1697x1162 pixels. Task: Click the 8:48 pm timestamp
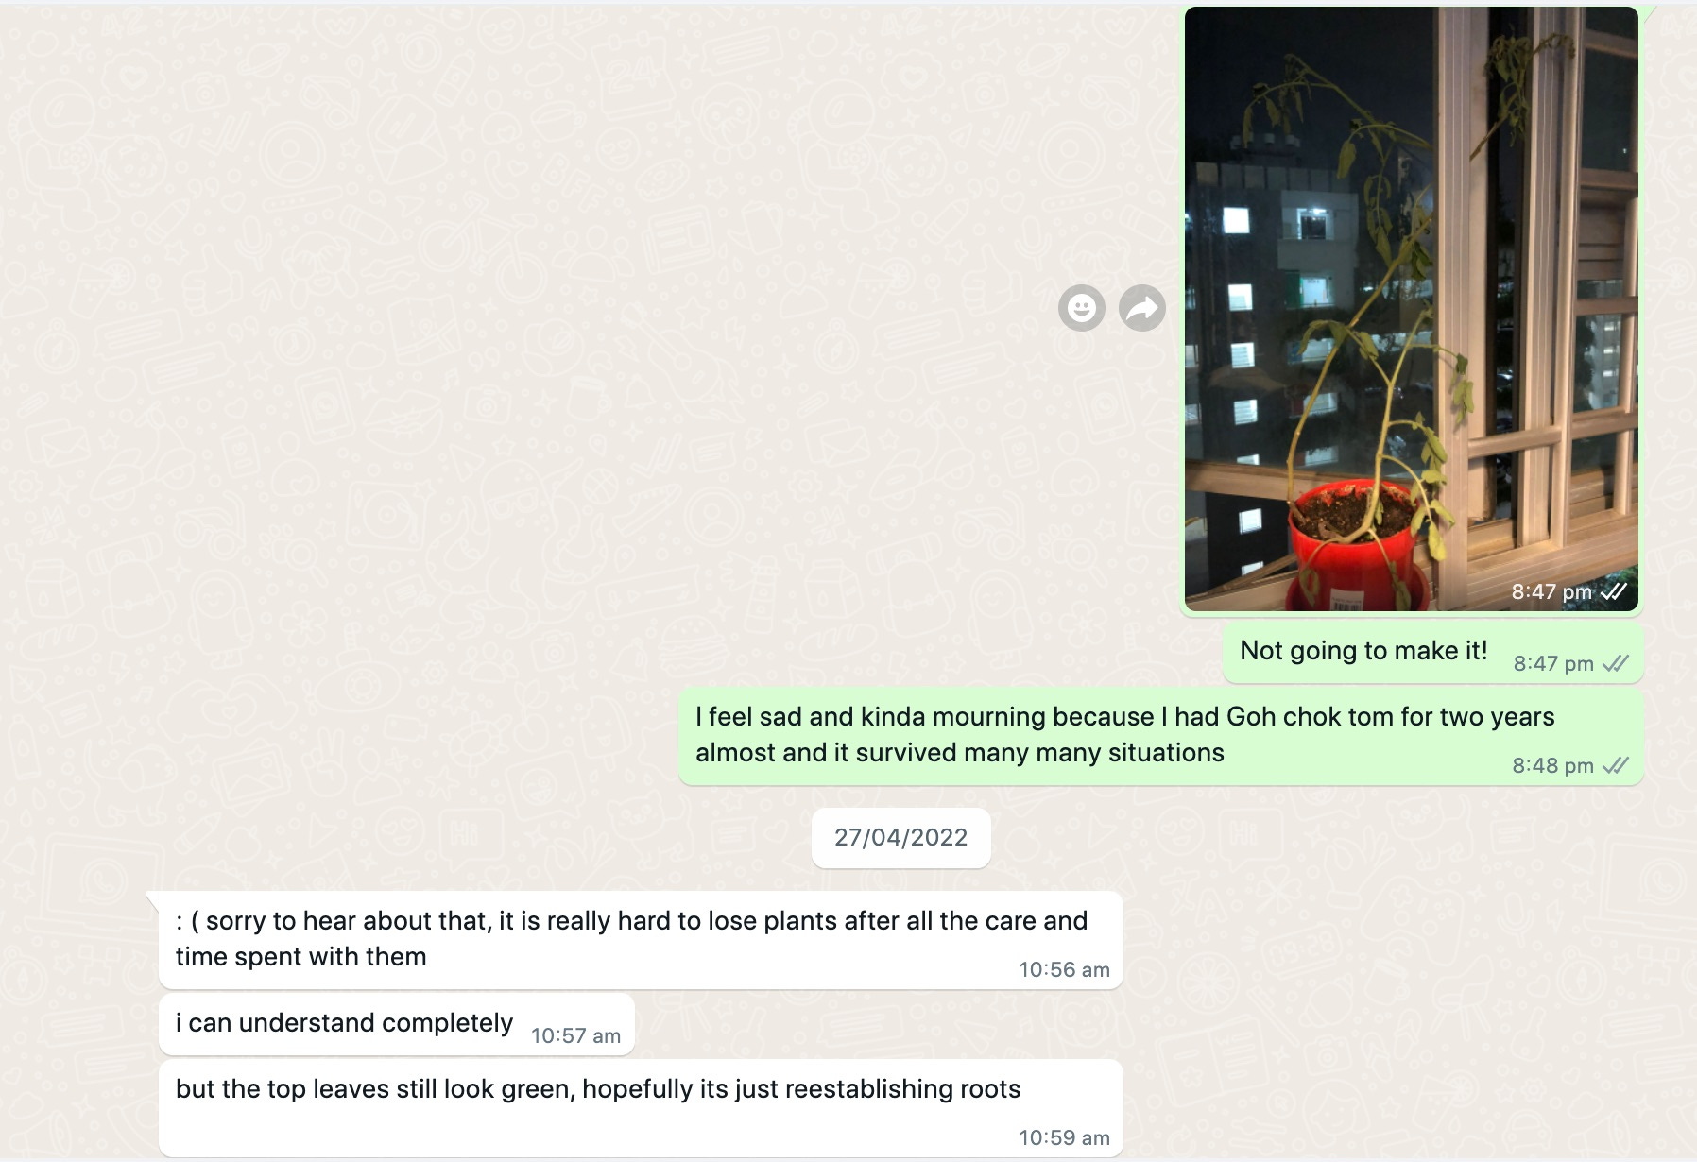(x=1552, y=765)
